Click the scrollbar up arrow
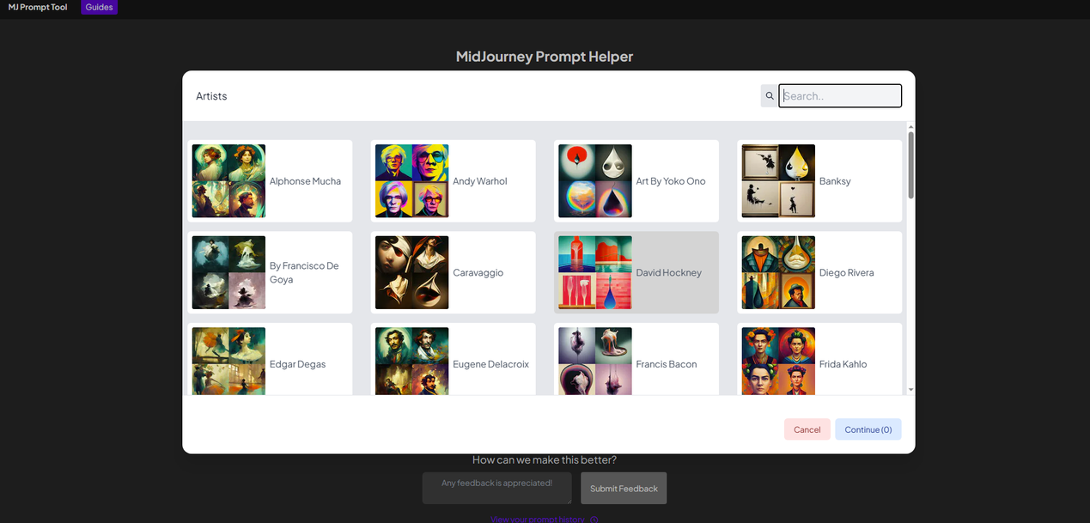Viewport: 1090px width, 523px height. click(910, 126)
